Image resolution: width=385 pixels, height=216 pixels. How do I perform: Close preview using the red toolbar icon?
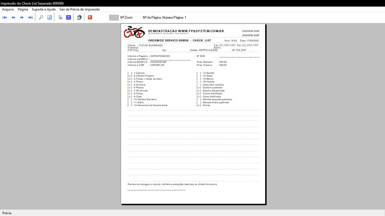[90, 17]
